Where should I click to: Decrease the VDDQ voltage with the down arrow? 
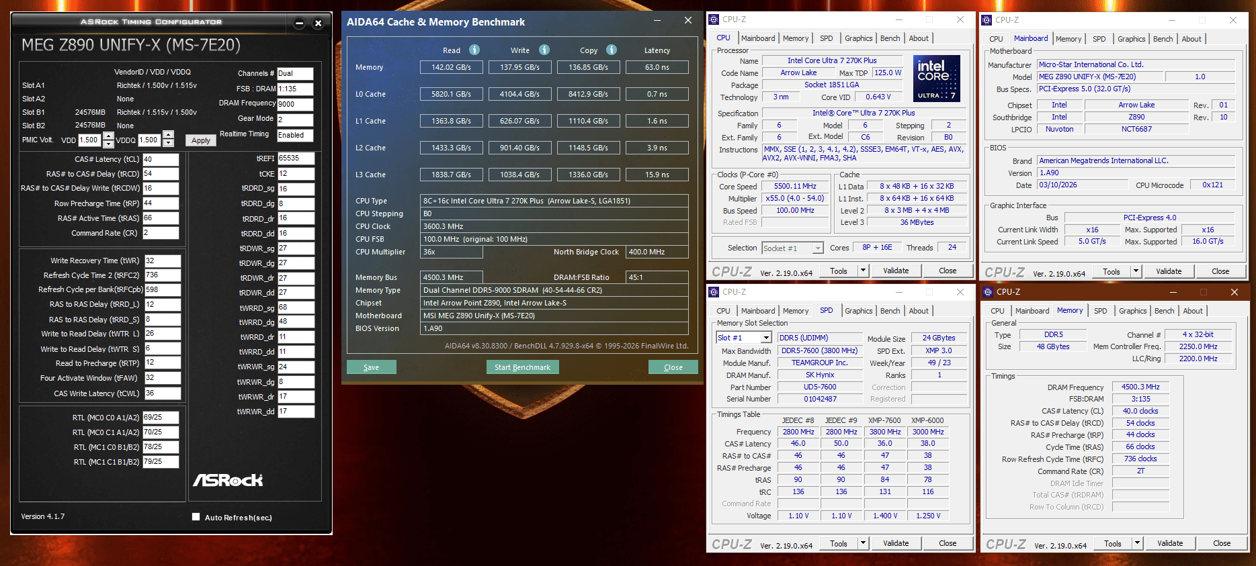point(169,142)
